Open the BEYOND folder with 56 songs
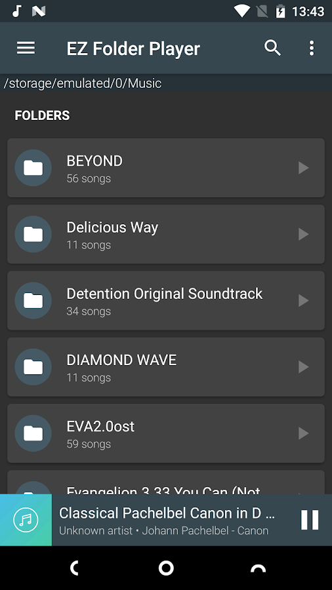The height and width of the screenshot is (590, 332). 166,168
